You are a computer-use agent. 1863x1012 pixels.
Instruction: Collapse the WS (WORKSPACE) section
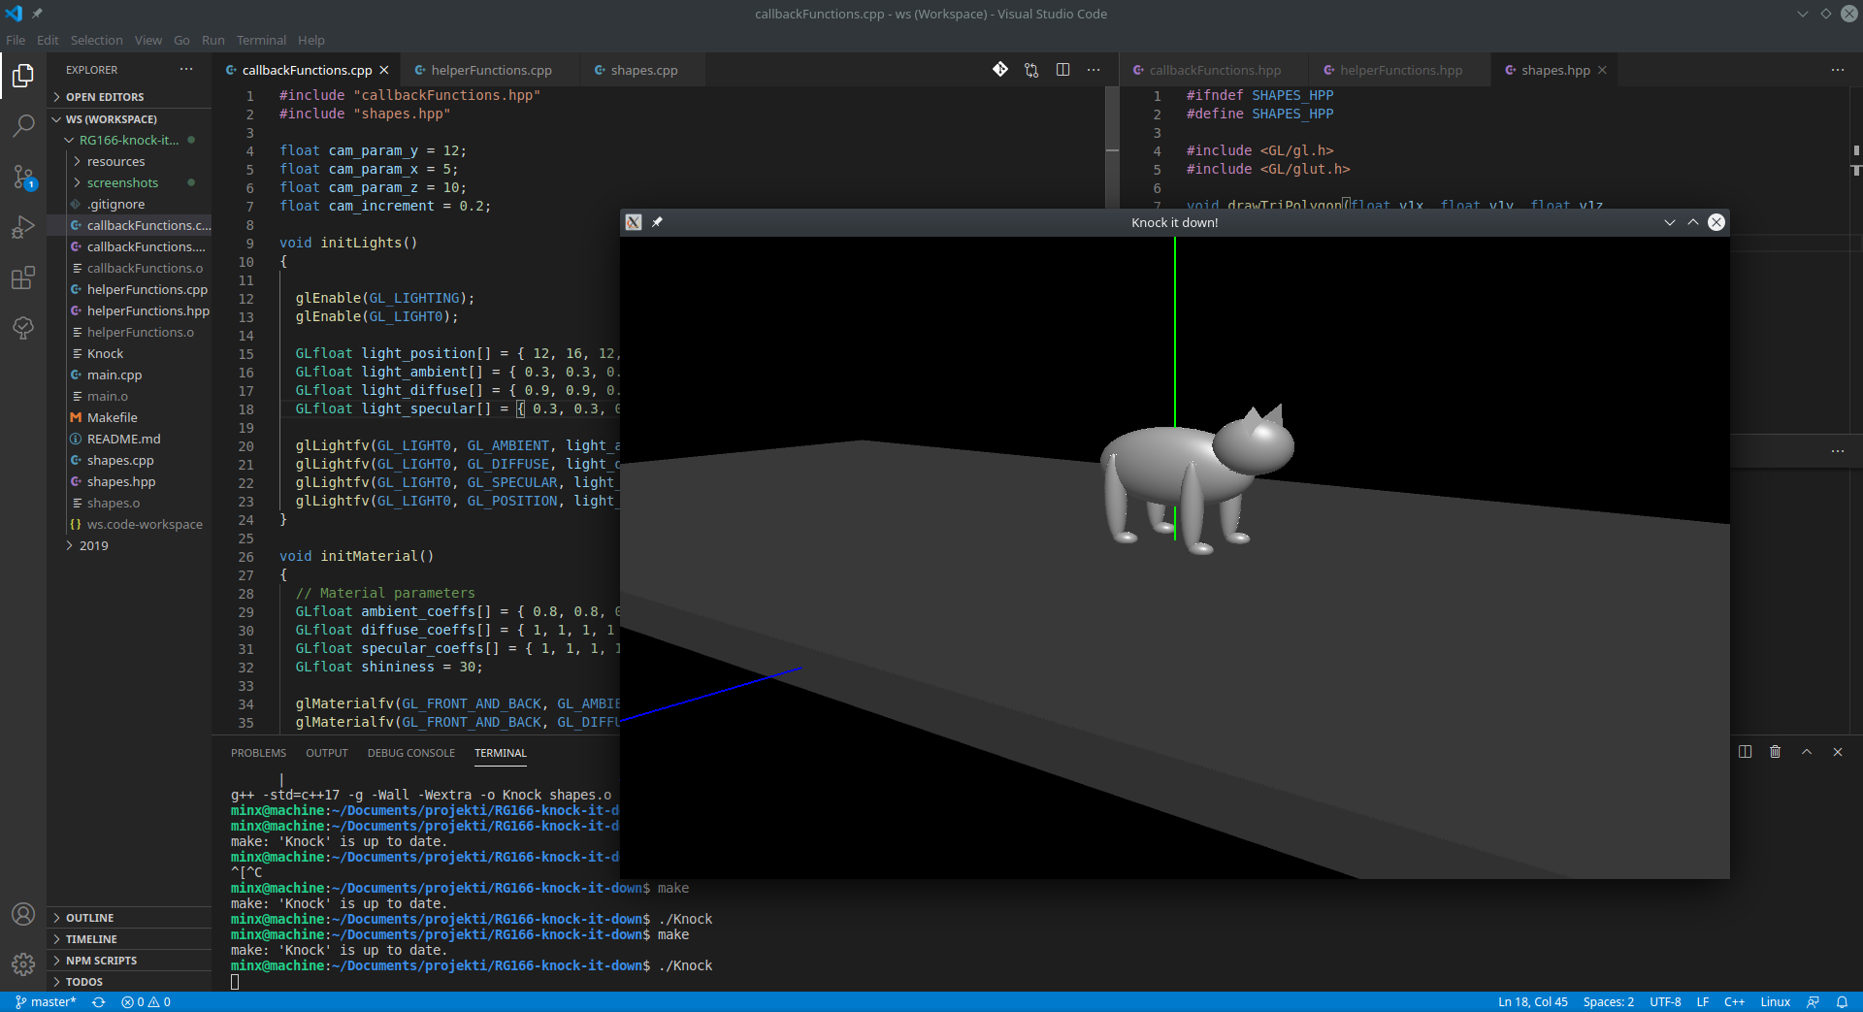129,119
